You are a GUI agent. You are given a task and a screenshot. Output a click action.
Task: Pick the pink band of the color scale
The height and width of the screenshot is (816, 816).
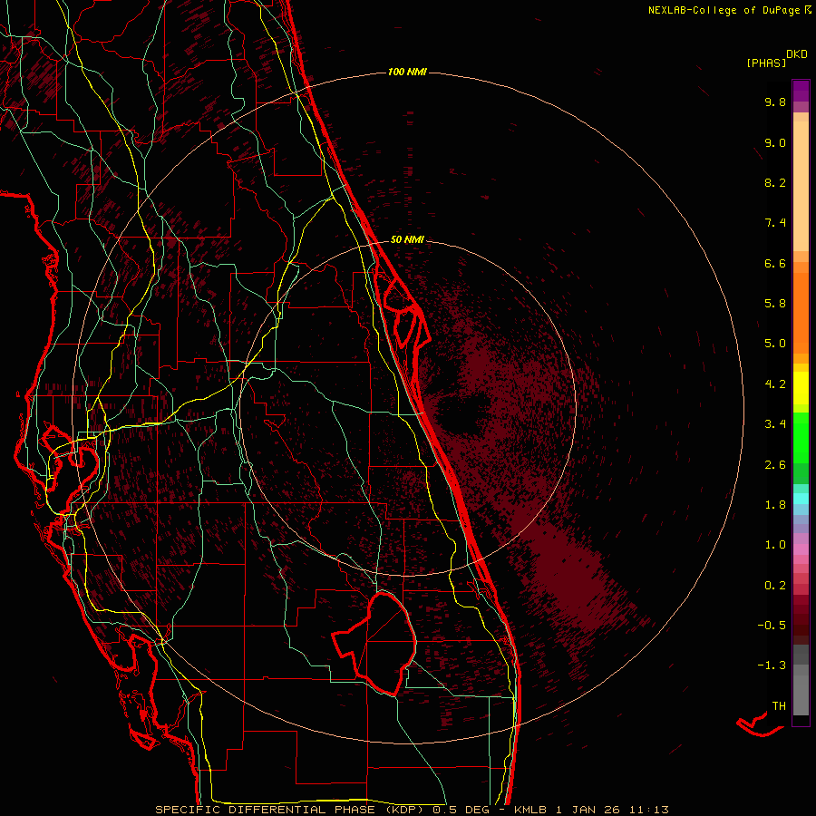pyautogui.click(x=801, y=549)
